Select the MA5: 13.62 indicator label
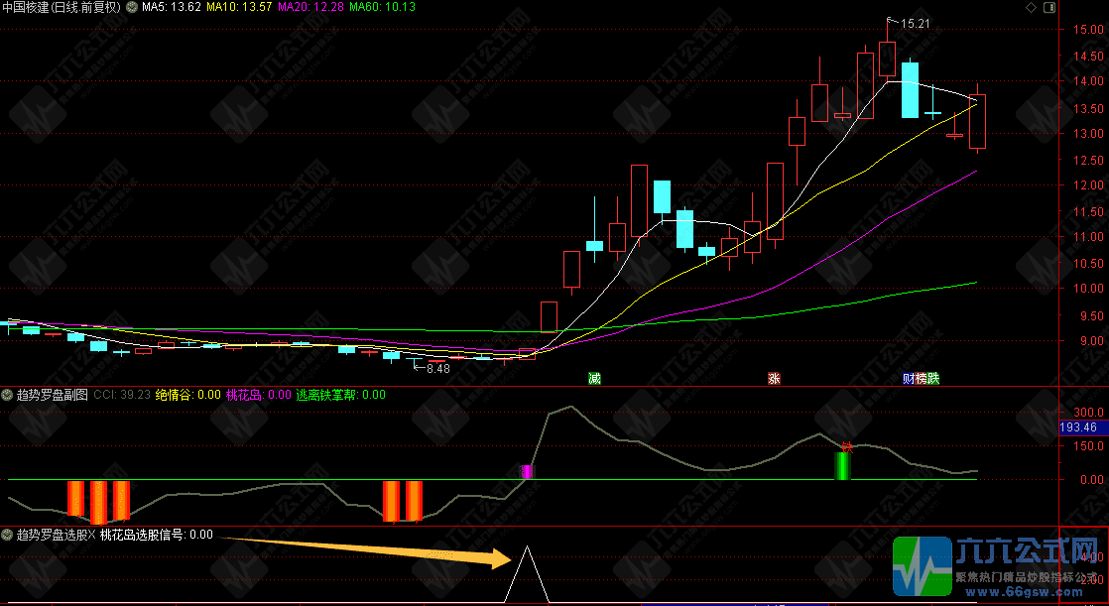Image resolution: width=1109 pixels, height=606 pixels. pyautogui.click(x=172, y=7)
